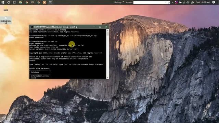The image size is (219, 123).
Task: Click the cmd scrollbar up arrow
Action: [107, 30]
